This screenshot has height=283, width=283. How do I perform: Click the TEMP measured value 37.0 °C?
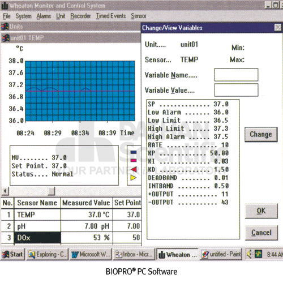[99, 215]
